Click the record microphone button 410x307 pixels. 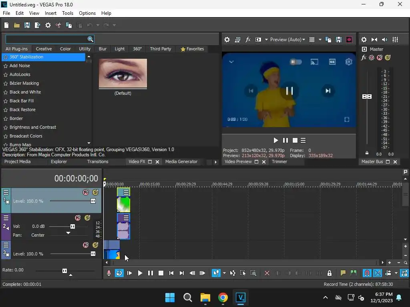[109, 273]
